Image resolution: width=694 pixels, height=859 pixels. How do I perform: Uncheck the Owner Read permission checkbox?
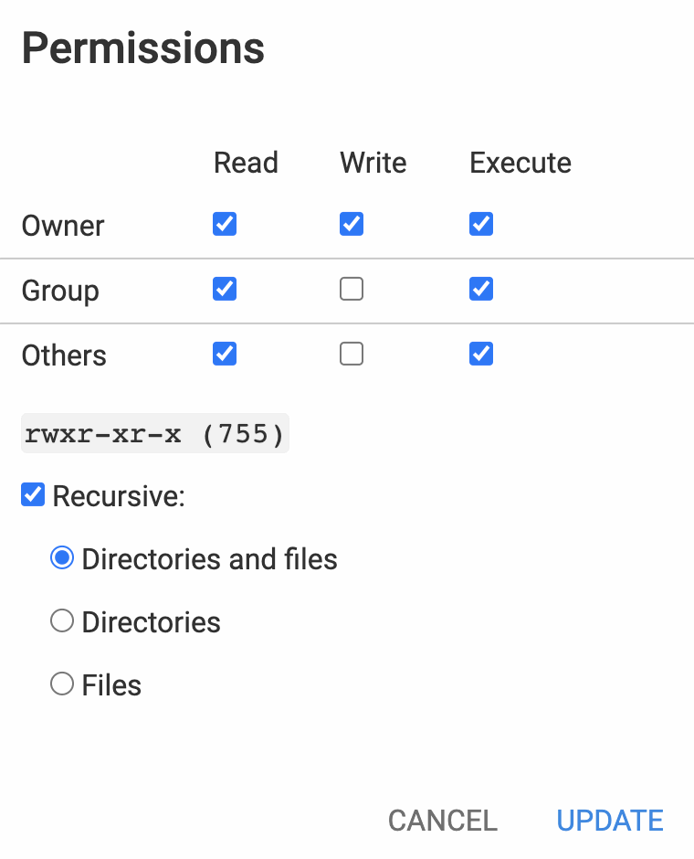point(225,224)
